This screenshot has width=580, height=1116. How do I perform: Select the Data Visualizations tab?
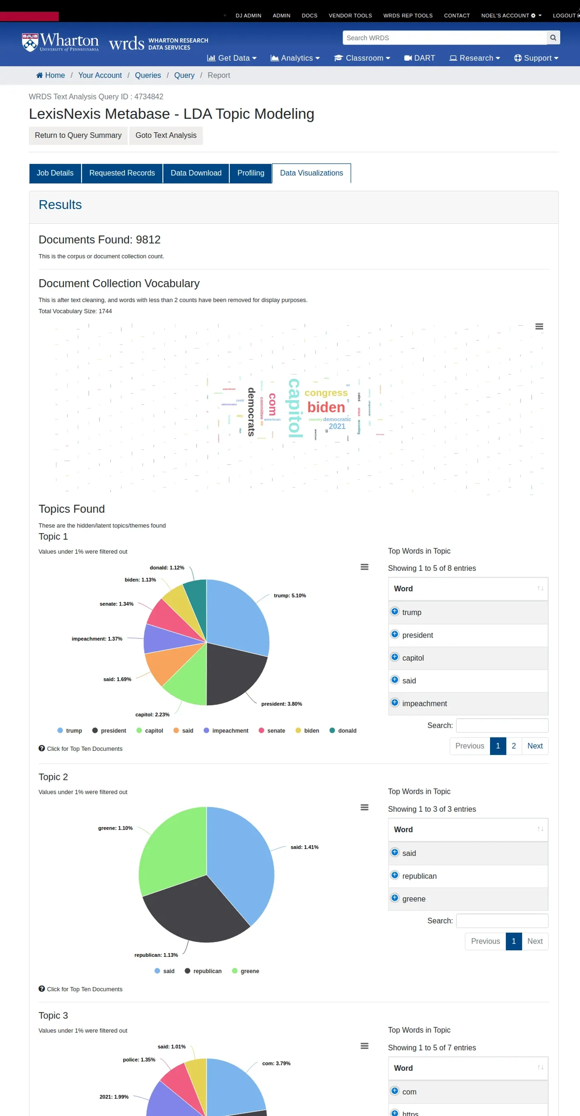point(312,173)
